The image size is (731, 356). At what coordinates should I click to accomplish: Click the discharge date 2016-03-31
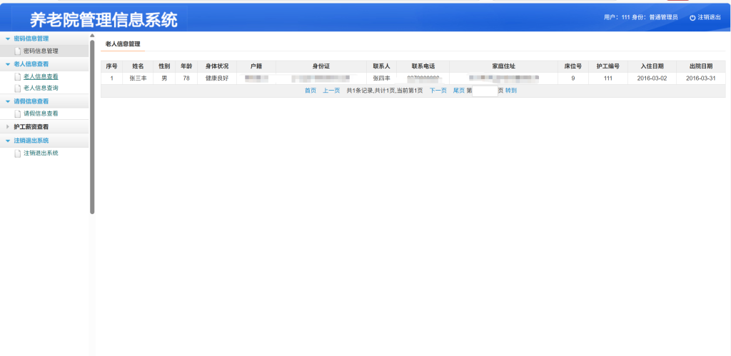click(701, 78)
